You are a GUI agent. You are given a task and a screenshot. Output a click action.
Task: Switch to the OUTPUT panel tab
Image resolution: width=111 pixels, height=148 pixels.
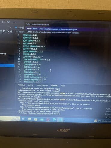pos(31,85)
